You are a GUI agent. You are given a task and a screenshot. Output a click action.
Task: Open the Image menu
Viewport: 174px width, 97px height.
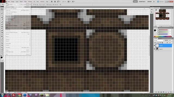tap(13, 2)
